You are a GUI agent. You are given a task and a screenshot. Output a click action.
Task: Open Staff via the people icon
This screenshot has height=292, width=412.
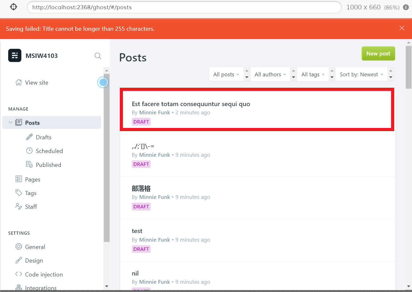pyautogui.click(x=18, y=206)
